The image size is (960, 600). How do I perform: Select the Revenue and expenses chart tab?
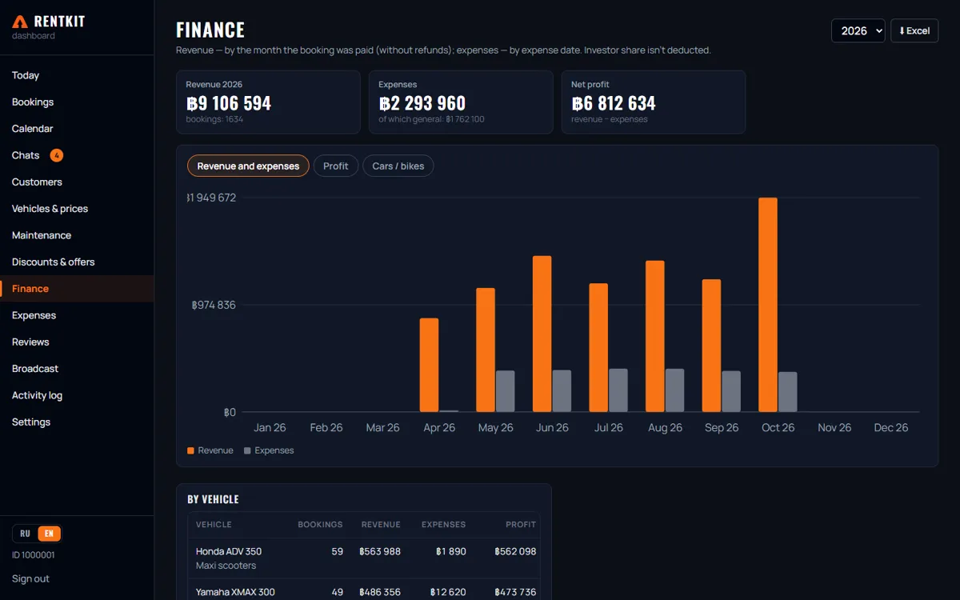(248, 166)
